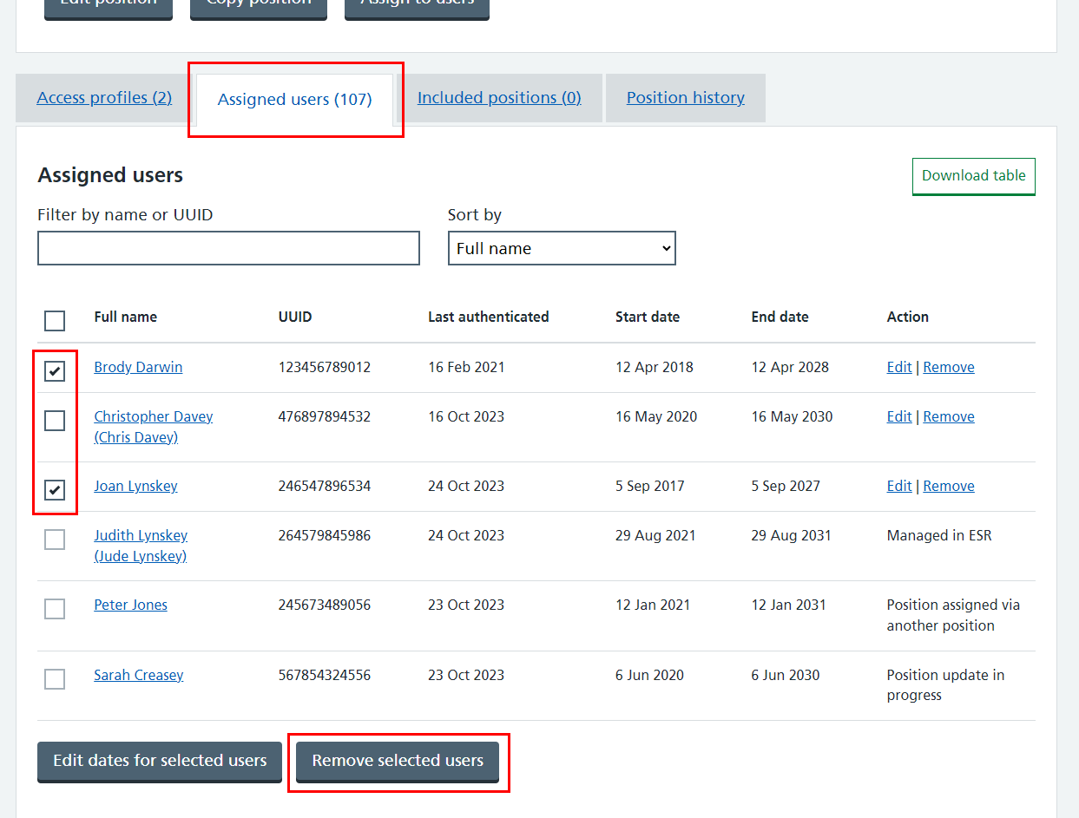Open Sarah Creasey user link
The width and height of the screenshot is (1079, 818).
[x=138, y=675]
